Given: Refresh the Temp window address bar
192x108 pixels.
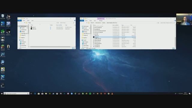Looking at the screenshot, I should 58,23.
